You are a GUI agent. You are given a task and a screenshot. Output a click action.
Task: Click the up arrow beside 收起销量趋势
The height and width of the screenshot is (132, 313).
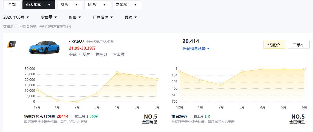click(208, 48)
